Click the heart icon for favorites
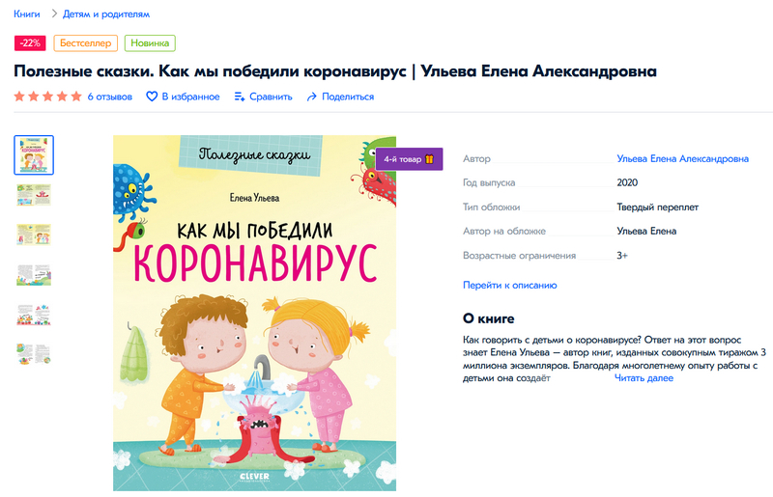The image size is (773, 497). pos(152,97)
